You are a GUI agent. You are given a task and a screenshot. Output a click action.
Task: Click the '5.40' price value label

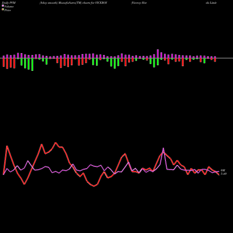click(x=224, y=174)
